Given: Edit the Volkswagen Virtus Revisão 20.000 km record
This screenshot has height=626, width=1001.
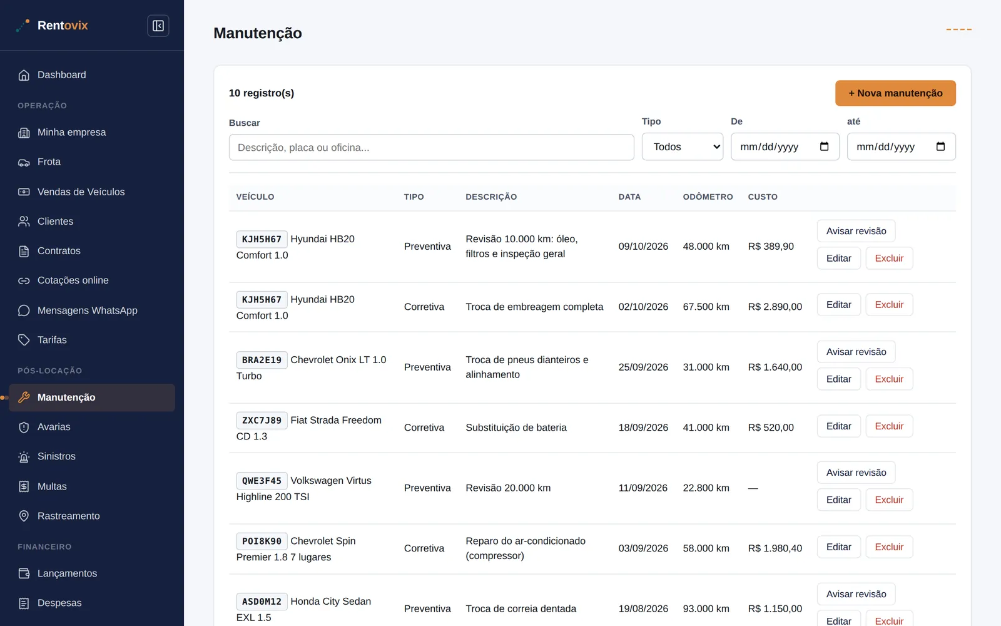Looking at the screenshot, I should [x=838, y=500].
